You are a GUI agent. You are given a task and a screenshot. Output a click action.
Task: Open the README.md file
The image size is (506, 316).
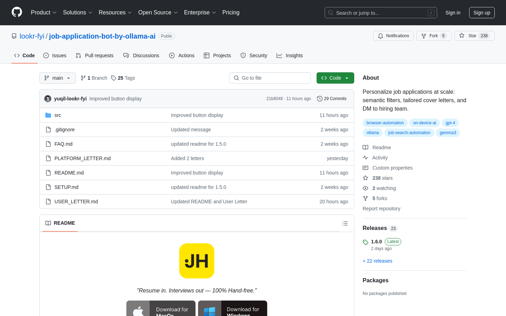pyautogui.click(x=69, y=173)
